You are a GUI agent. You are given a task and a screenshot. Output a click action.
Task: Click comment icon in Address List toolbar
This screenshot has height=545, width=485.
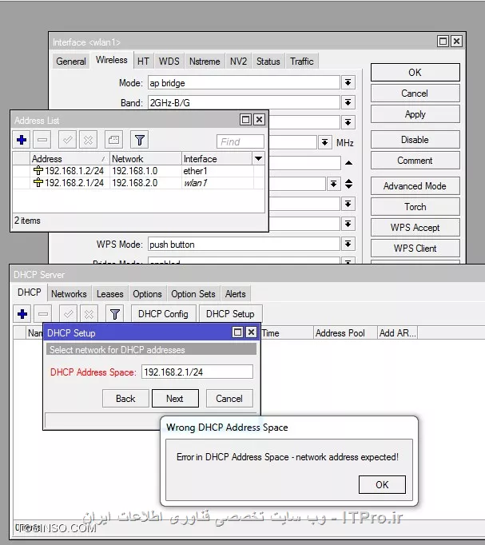tap(113, 140)
